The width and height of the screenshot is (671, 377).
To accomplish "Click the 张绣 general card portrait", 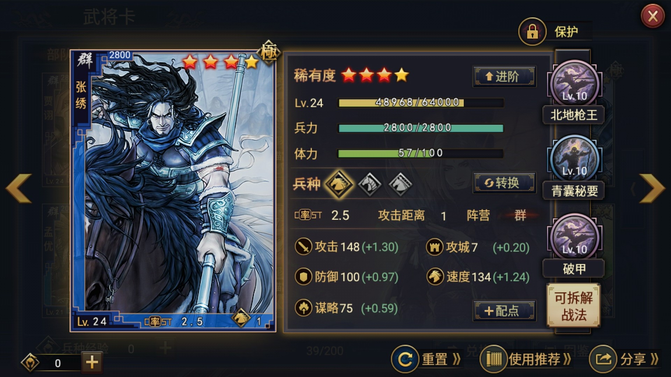I will [173, 191].
